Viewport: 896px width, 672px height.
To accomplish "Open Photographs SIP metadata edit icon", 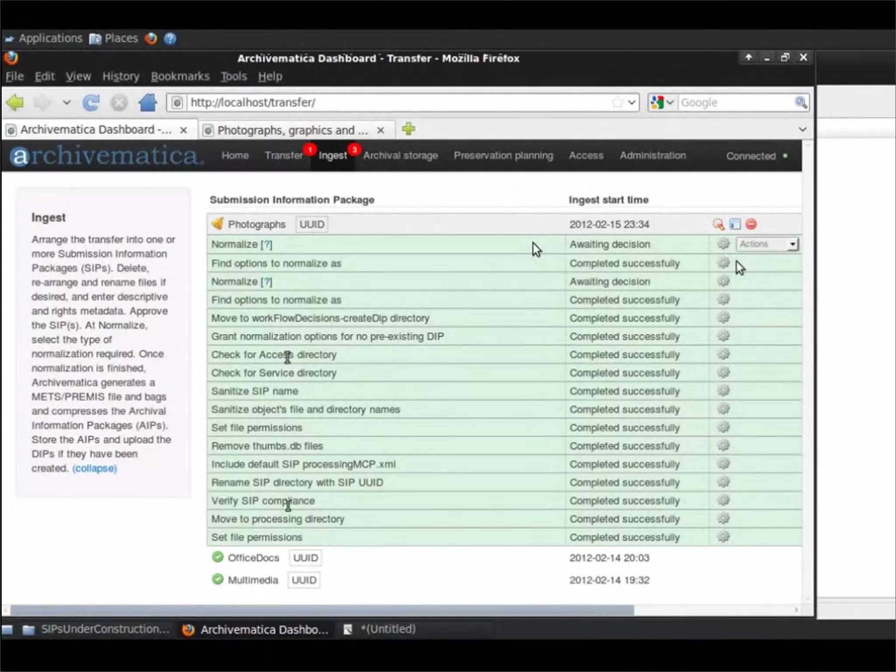I will coord(735,224).
